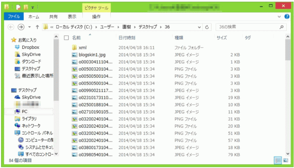This screenshot has width=294, height=168.
Task: Open the 共有 ribbon tab
Action: point(53,17)
